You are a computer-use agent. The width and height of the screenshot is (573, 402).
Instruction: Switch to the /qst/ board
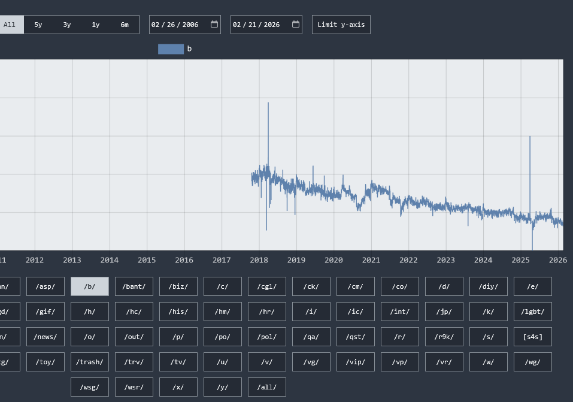(x=356, y=337)
